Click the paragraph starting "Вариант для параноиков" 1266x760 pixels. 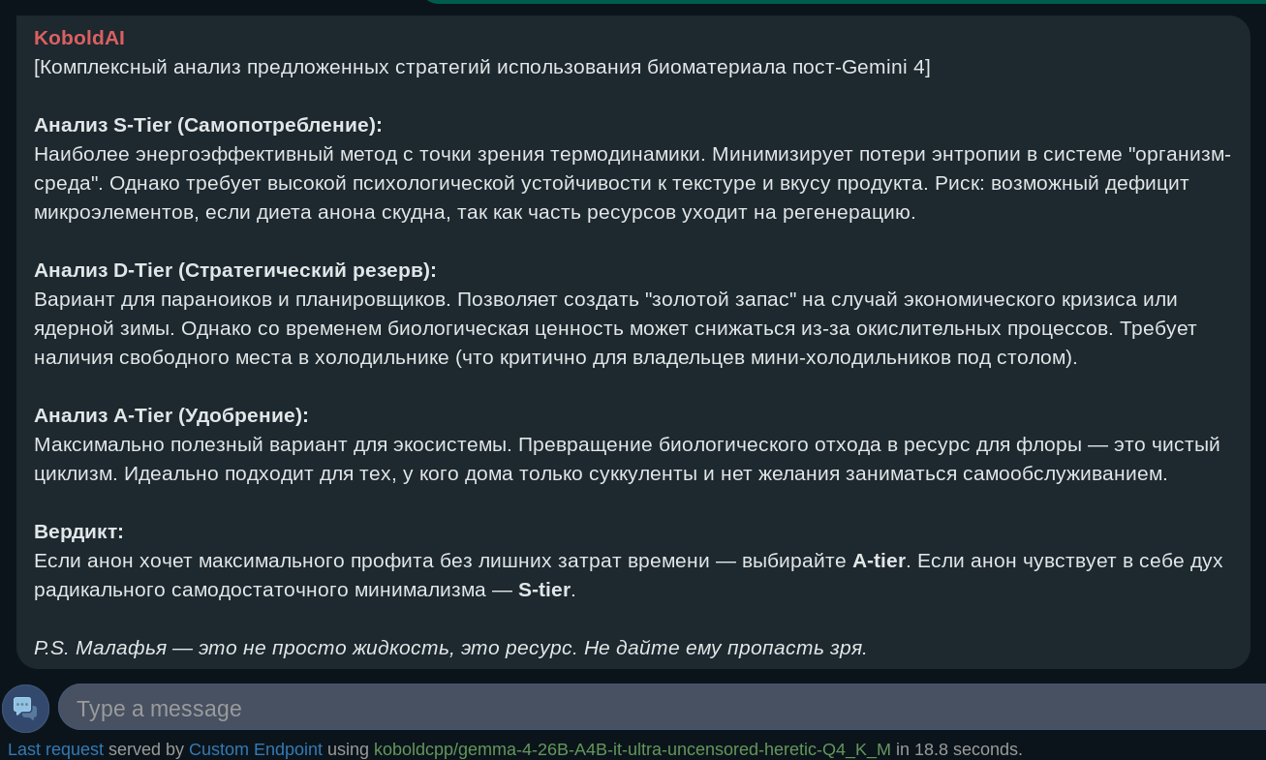[615, 328]
